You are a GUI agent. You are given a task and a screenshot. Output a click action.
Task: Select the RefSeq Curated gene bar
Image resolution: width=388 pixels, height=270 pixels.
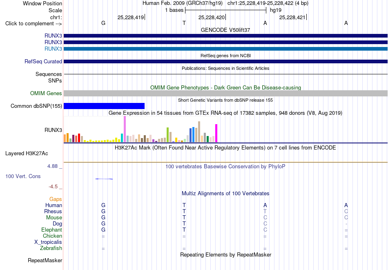coord(225,61)
